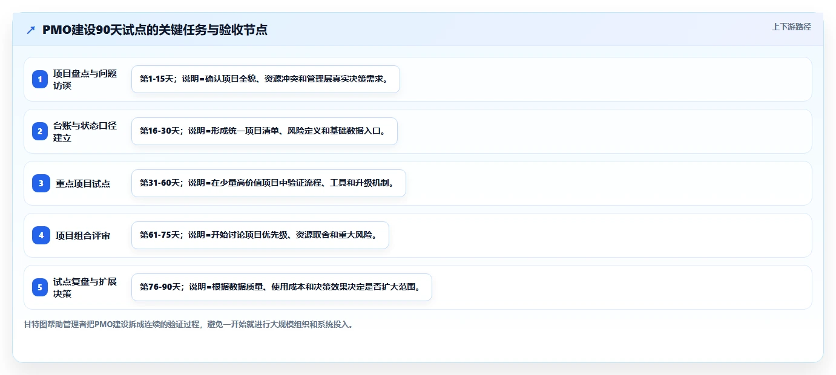Click the 甘特图帮助管理者 footer note
The width and height of the screenshot is (836, 375).
[x=188, y=324]
